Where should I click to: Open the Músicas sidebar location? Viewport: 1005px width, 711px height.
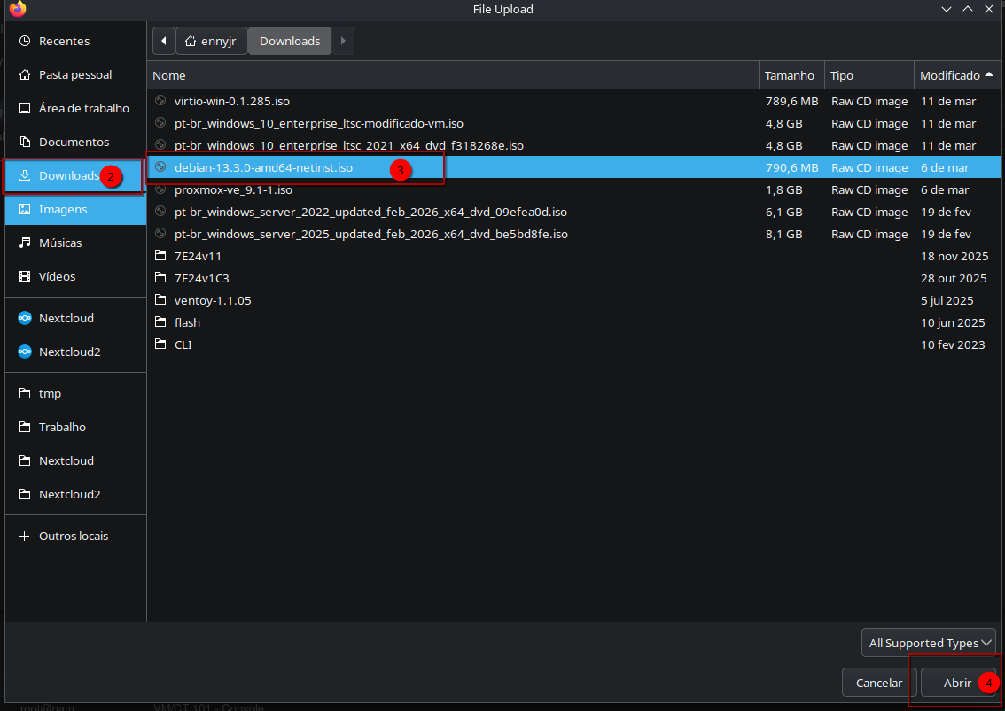point(60,243)
